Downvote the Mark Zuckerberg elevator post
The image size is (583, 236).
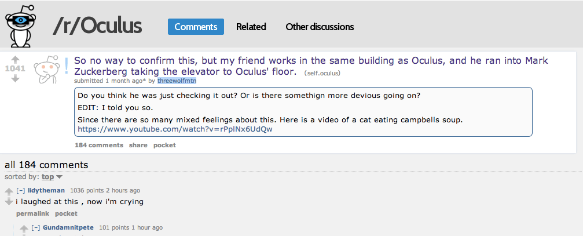[x=16, y=78]
